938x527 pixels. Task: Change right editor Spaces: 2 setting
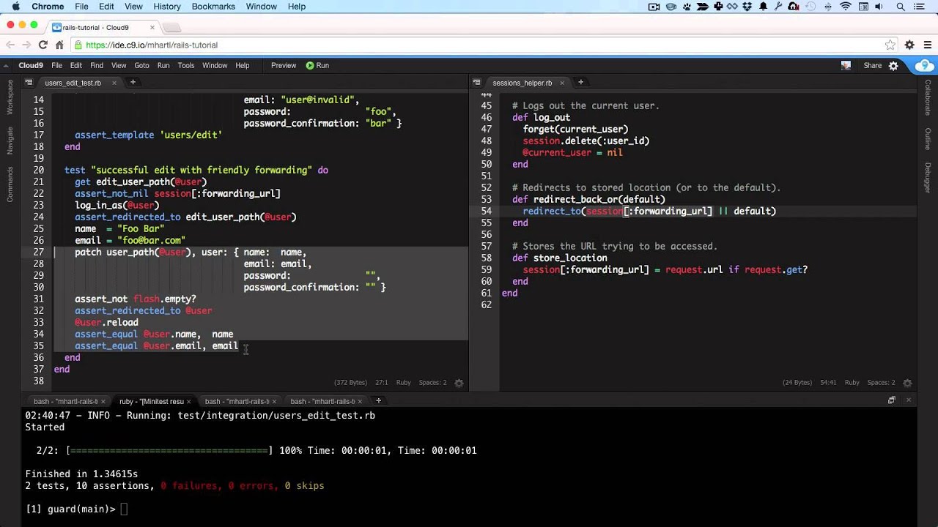(x=880, y=383)
